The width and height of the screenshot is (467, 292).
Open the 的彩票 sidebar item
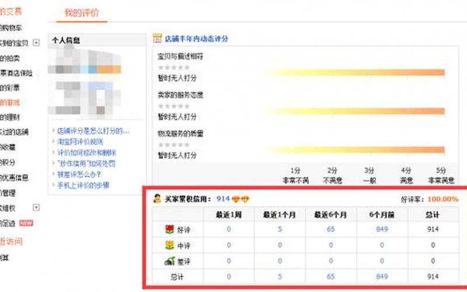pyautogui.click(x=9, y=88)
